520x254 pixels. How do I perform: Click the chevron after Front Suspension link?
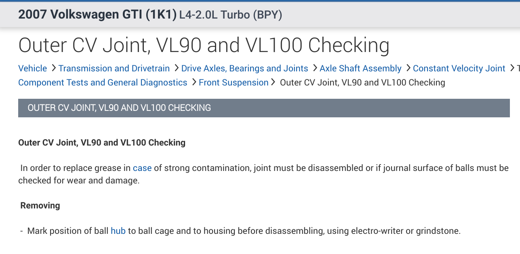273,82
